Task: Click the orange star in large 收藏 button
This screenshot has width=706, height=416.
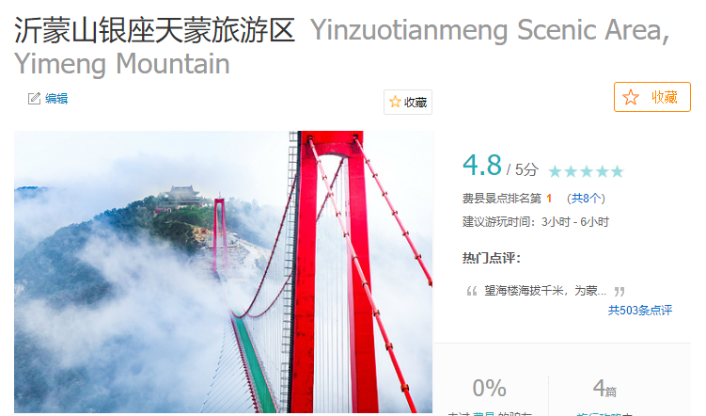Action: [x=631, y=97]
